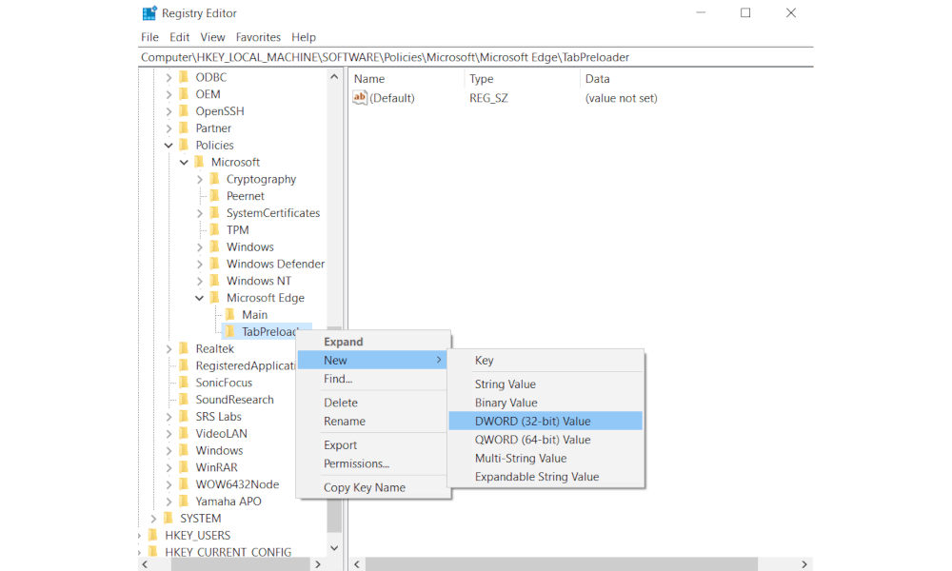Click the tree pane scroll down arrow

click(x=334, y=548)
